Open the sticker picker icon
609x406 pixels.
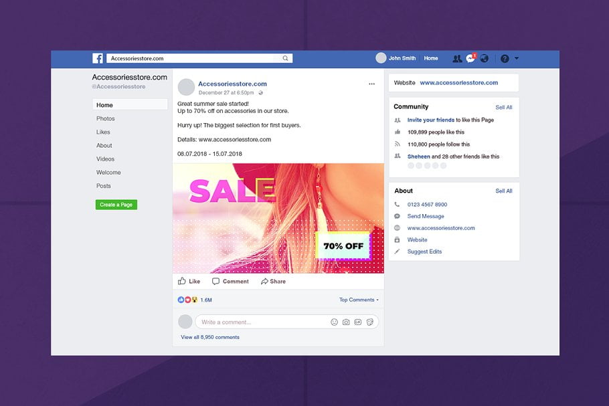click(x=369, y=322)
